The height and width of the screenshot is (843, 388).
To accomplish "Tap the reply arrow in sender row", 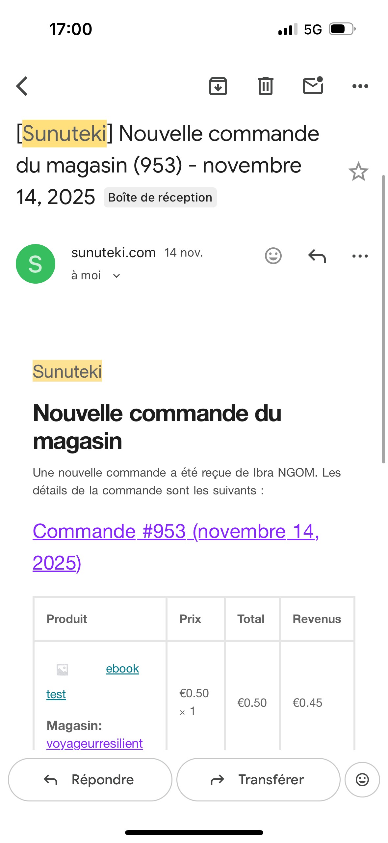I will [x=317, y=256].
